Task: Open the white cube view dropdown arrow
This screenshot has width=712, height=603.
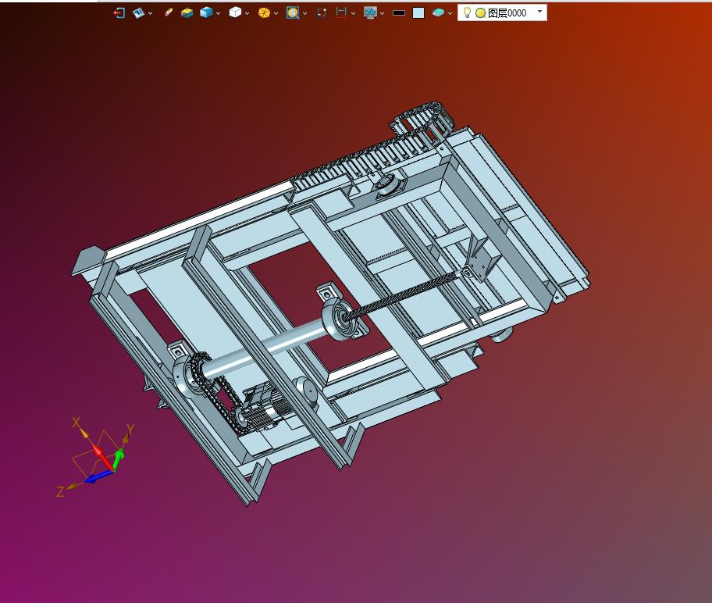Action: 247,13
